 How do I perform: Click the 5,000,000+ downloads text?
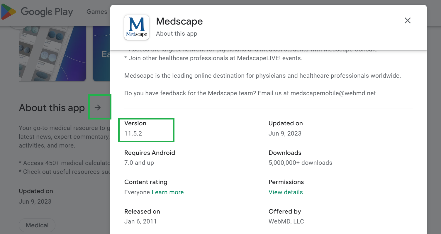point(300,163)
